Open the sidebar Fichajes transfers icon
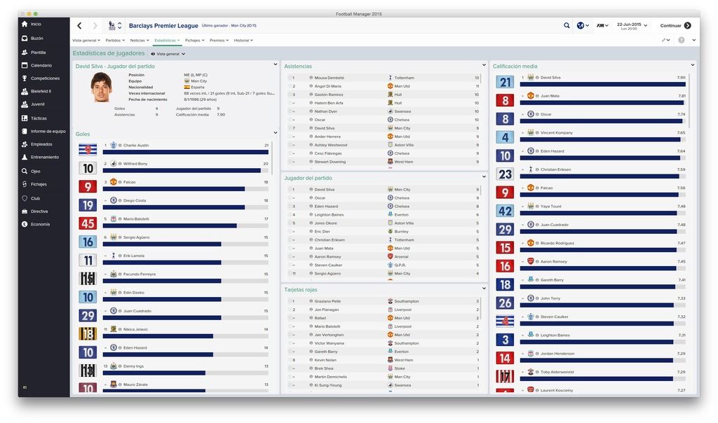This screenshot has width=718, height=423. 25,184
